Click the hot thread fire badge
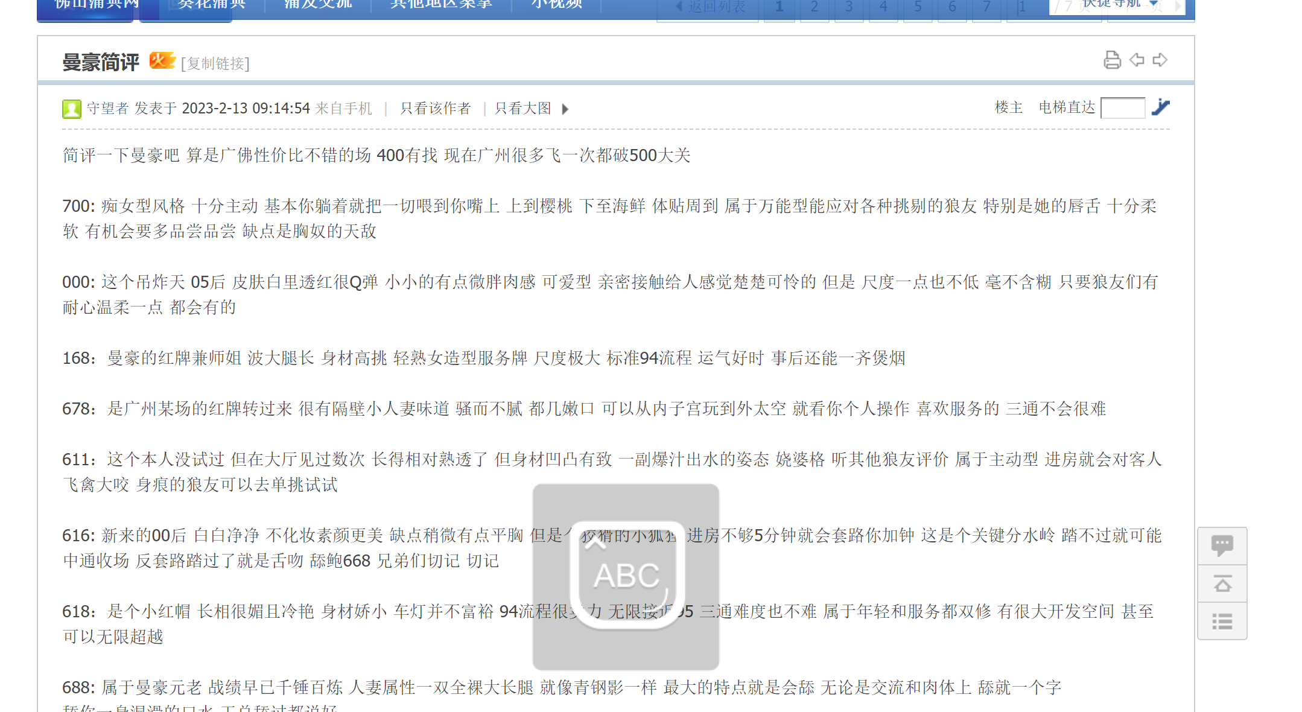1302x712 pixels. tap(162, 61)
